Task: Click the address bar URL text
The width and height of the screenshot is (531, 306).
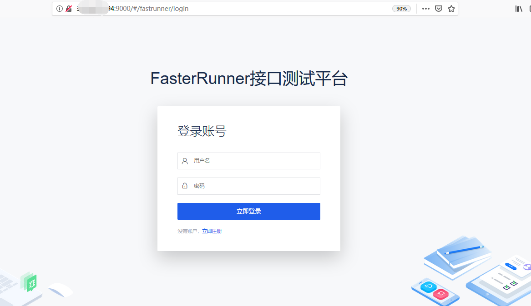Action: pos(133,9)
